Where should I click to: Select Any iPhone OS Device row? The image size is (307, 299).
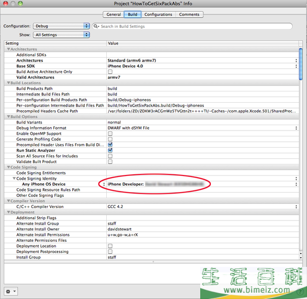coord(152,184)
